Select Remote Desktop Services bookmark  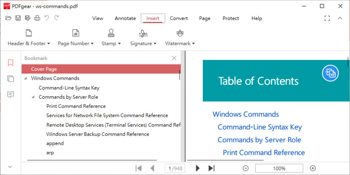point(113,125)
